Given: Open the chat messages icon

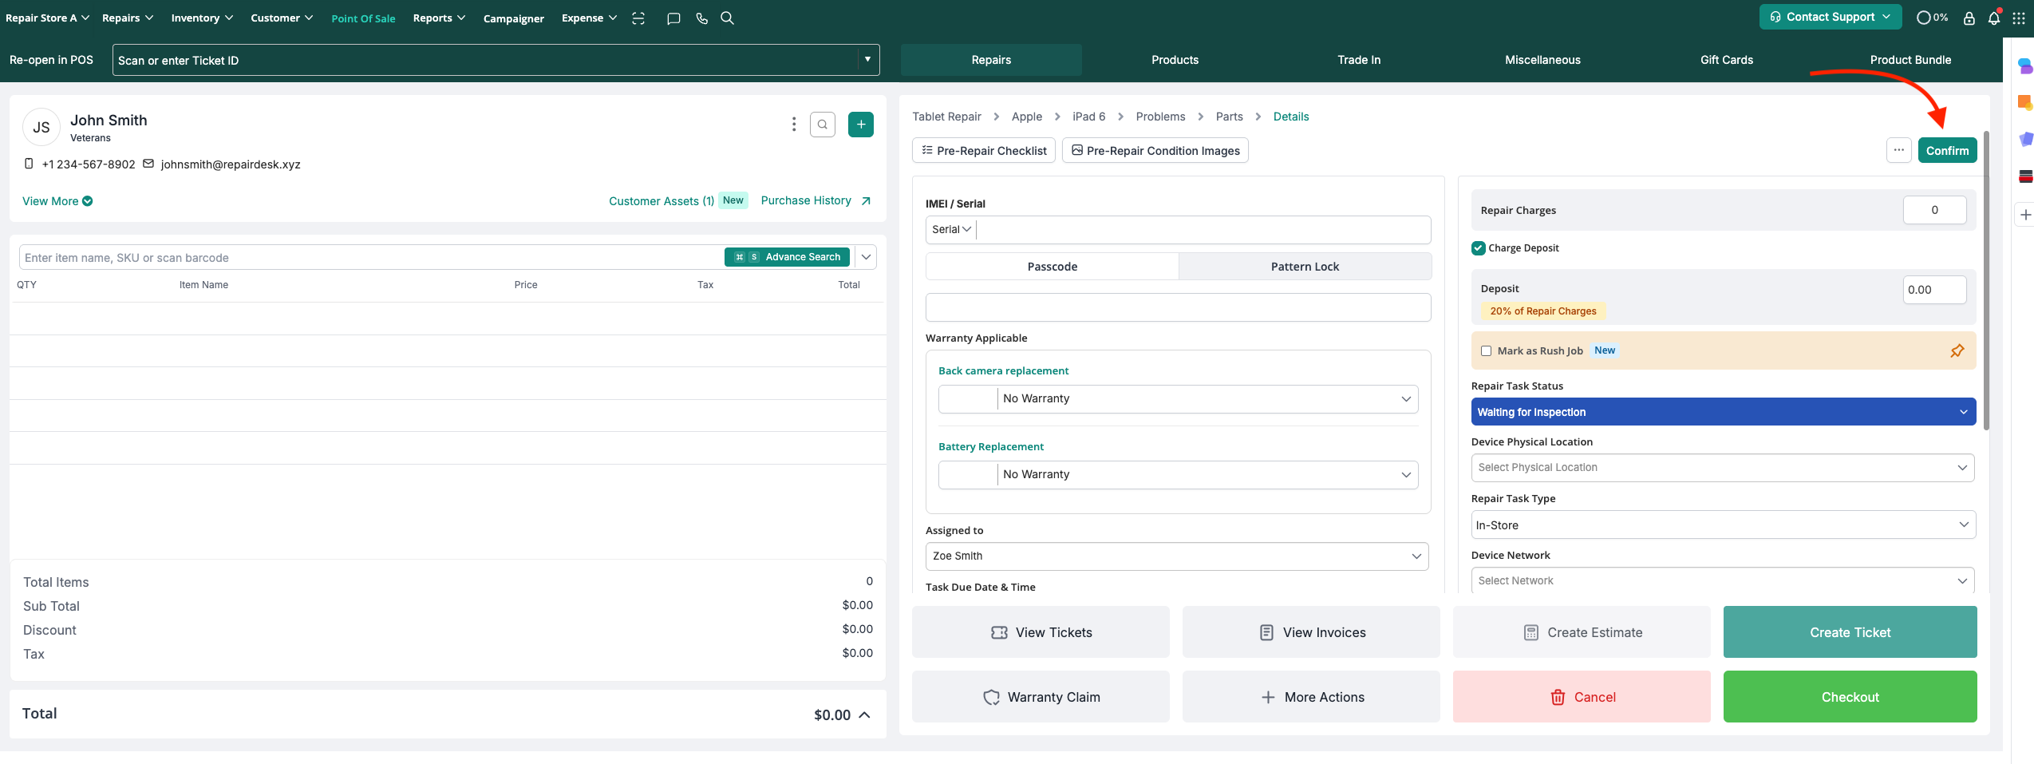Looking at the screenshot, I should pos(673,18).
